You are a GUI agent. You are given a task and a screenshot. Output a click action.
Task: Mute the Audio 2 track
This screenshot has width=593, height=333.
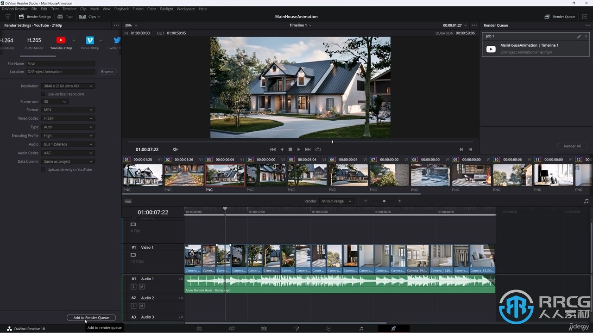[x=142, y=306]
